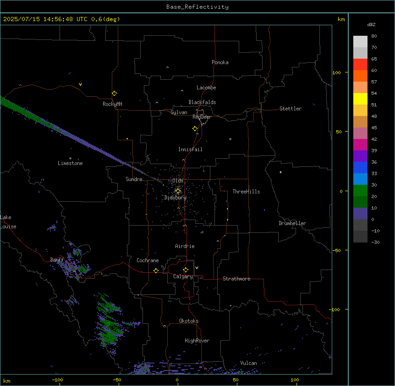Click the -30 value on dBZ scale
The image size is (395, 386).
[375, 242]
